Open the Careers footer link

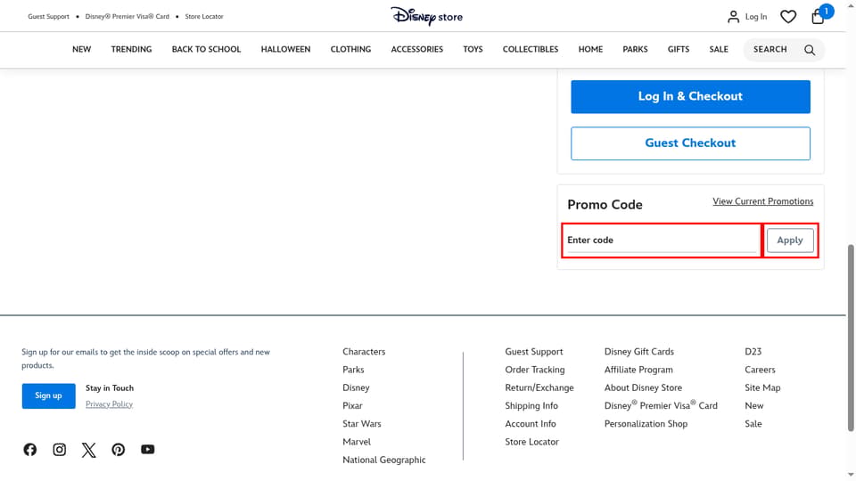click(x=760, y=370)
